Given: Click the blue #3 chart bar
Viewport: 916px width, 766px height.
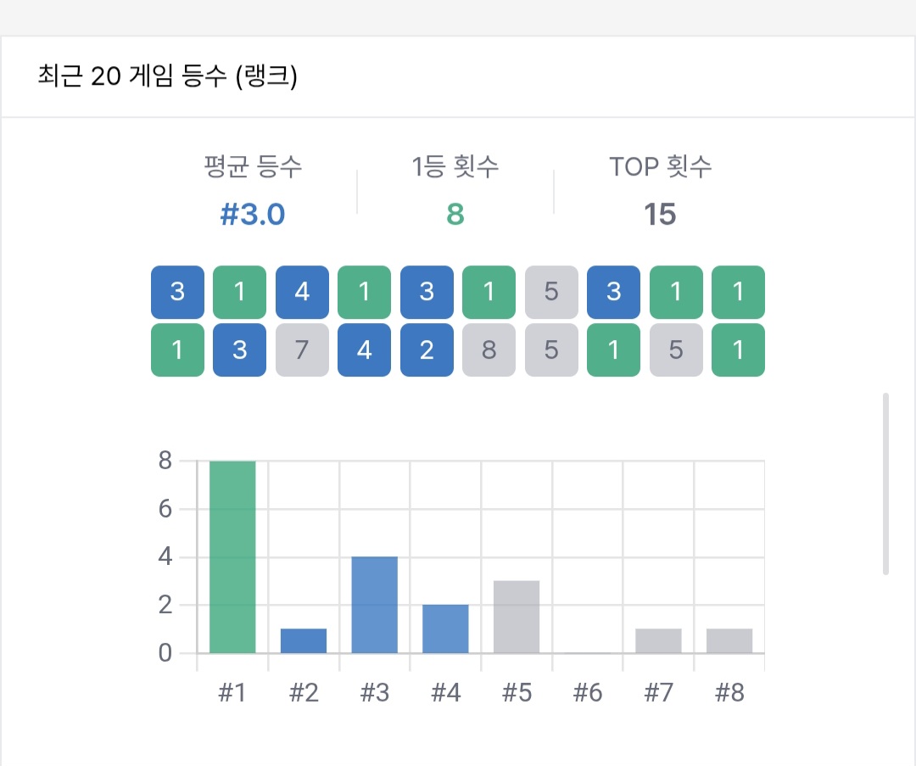Looking at the screenshot, I should [x=374, y=605].
